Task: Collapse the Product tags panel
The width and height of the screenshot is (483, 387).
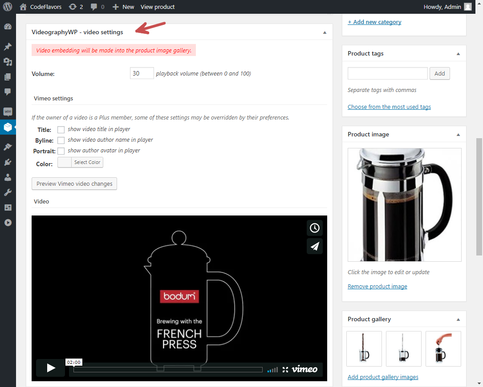Action: click(458, 54)
